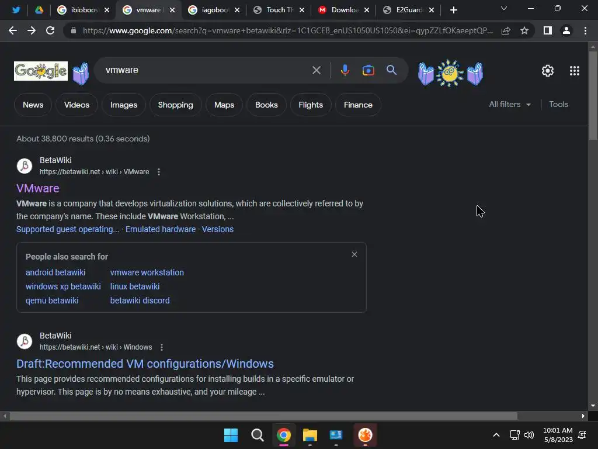Click the vmware search box
598x449 pixels.
[x=206, y=70]
